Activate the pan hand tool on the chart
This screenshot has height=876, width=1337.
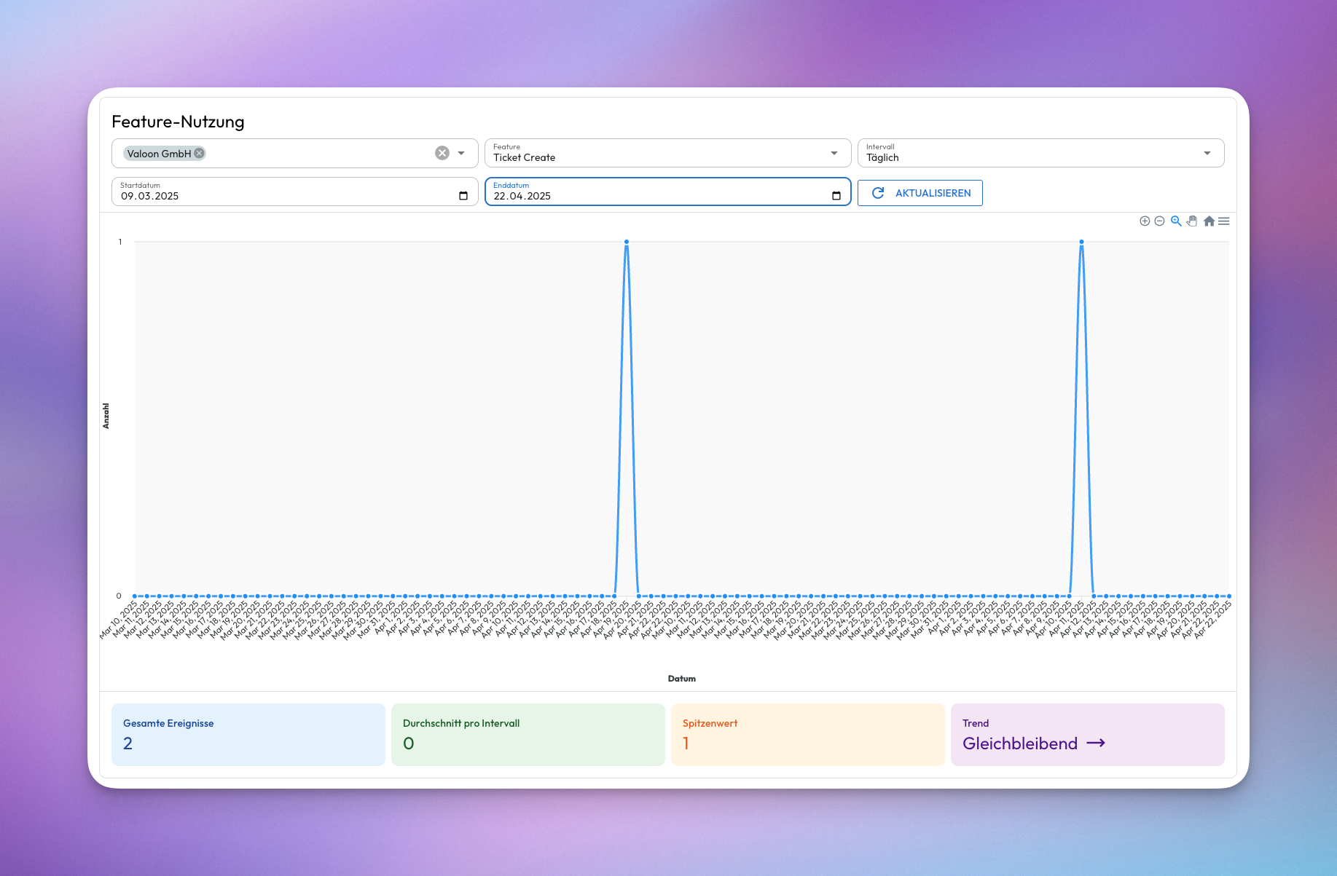coord(1191,221)
